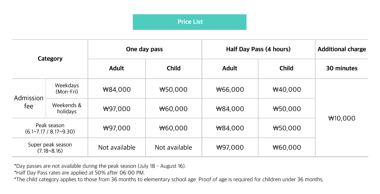The width and height of the screenshot is (380, 194).
Task: Click Not available under Child one day pass
Action: 173,148
